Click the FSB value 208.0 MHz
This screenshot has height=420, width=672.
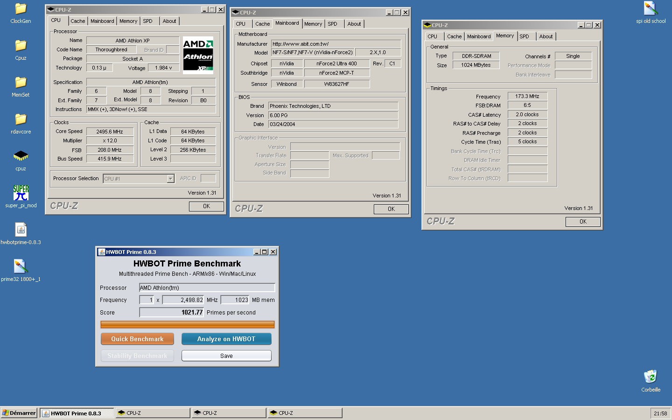tap(110, 150)
